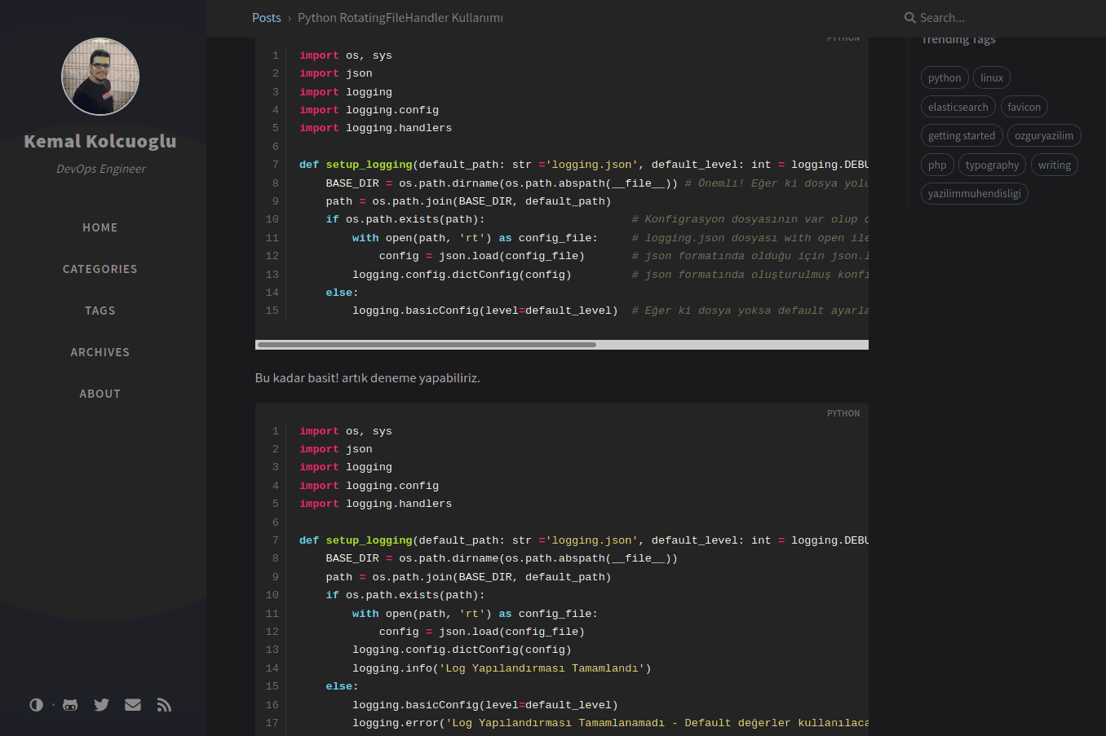
Task: Select the python trending tag
Action: click(x=945, y=78)
